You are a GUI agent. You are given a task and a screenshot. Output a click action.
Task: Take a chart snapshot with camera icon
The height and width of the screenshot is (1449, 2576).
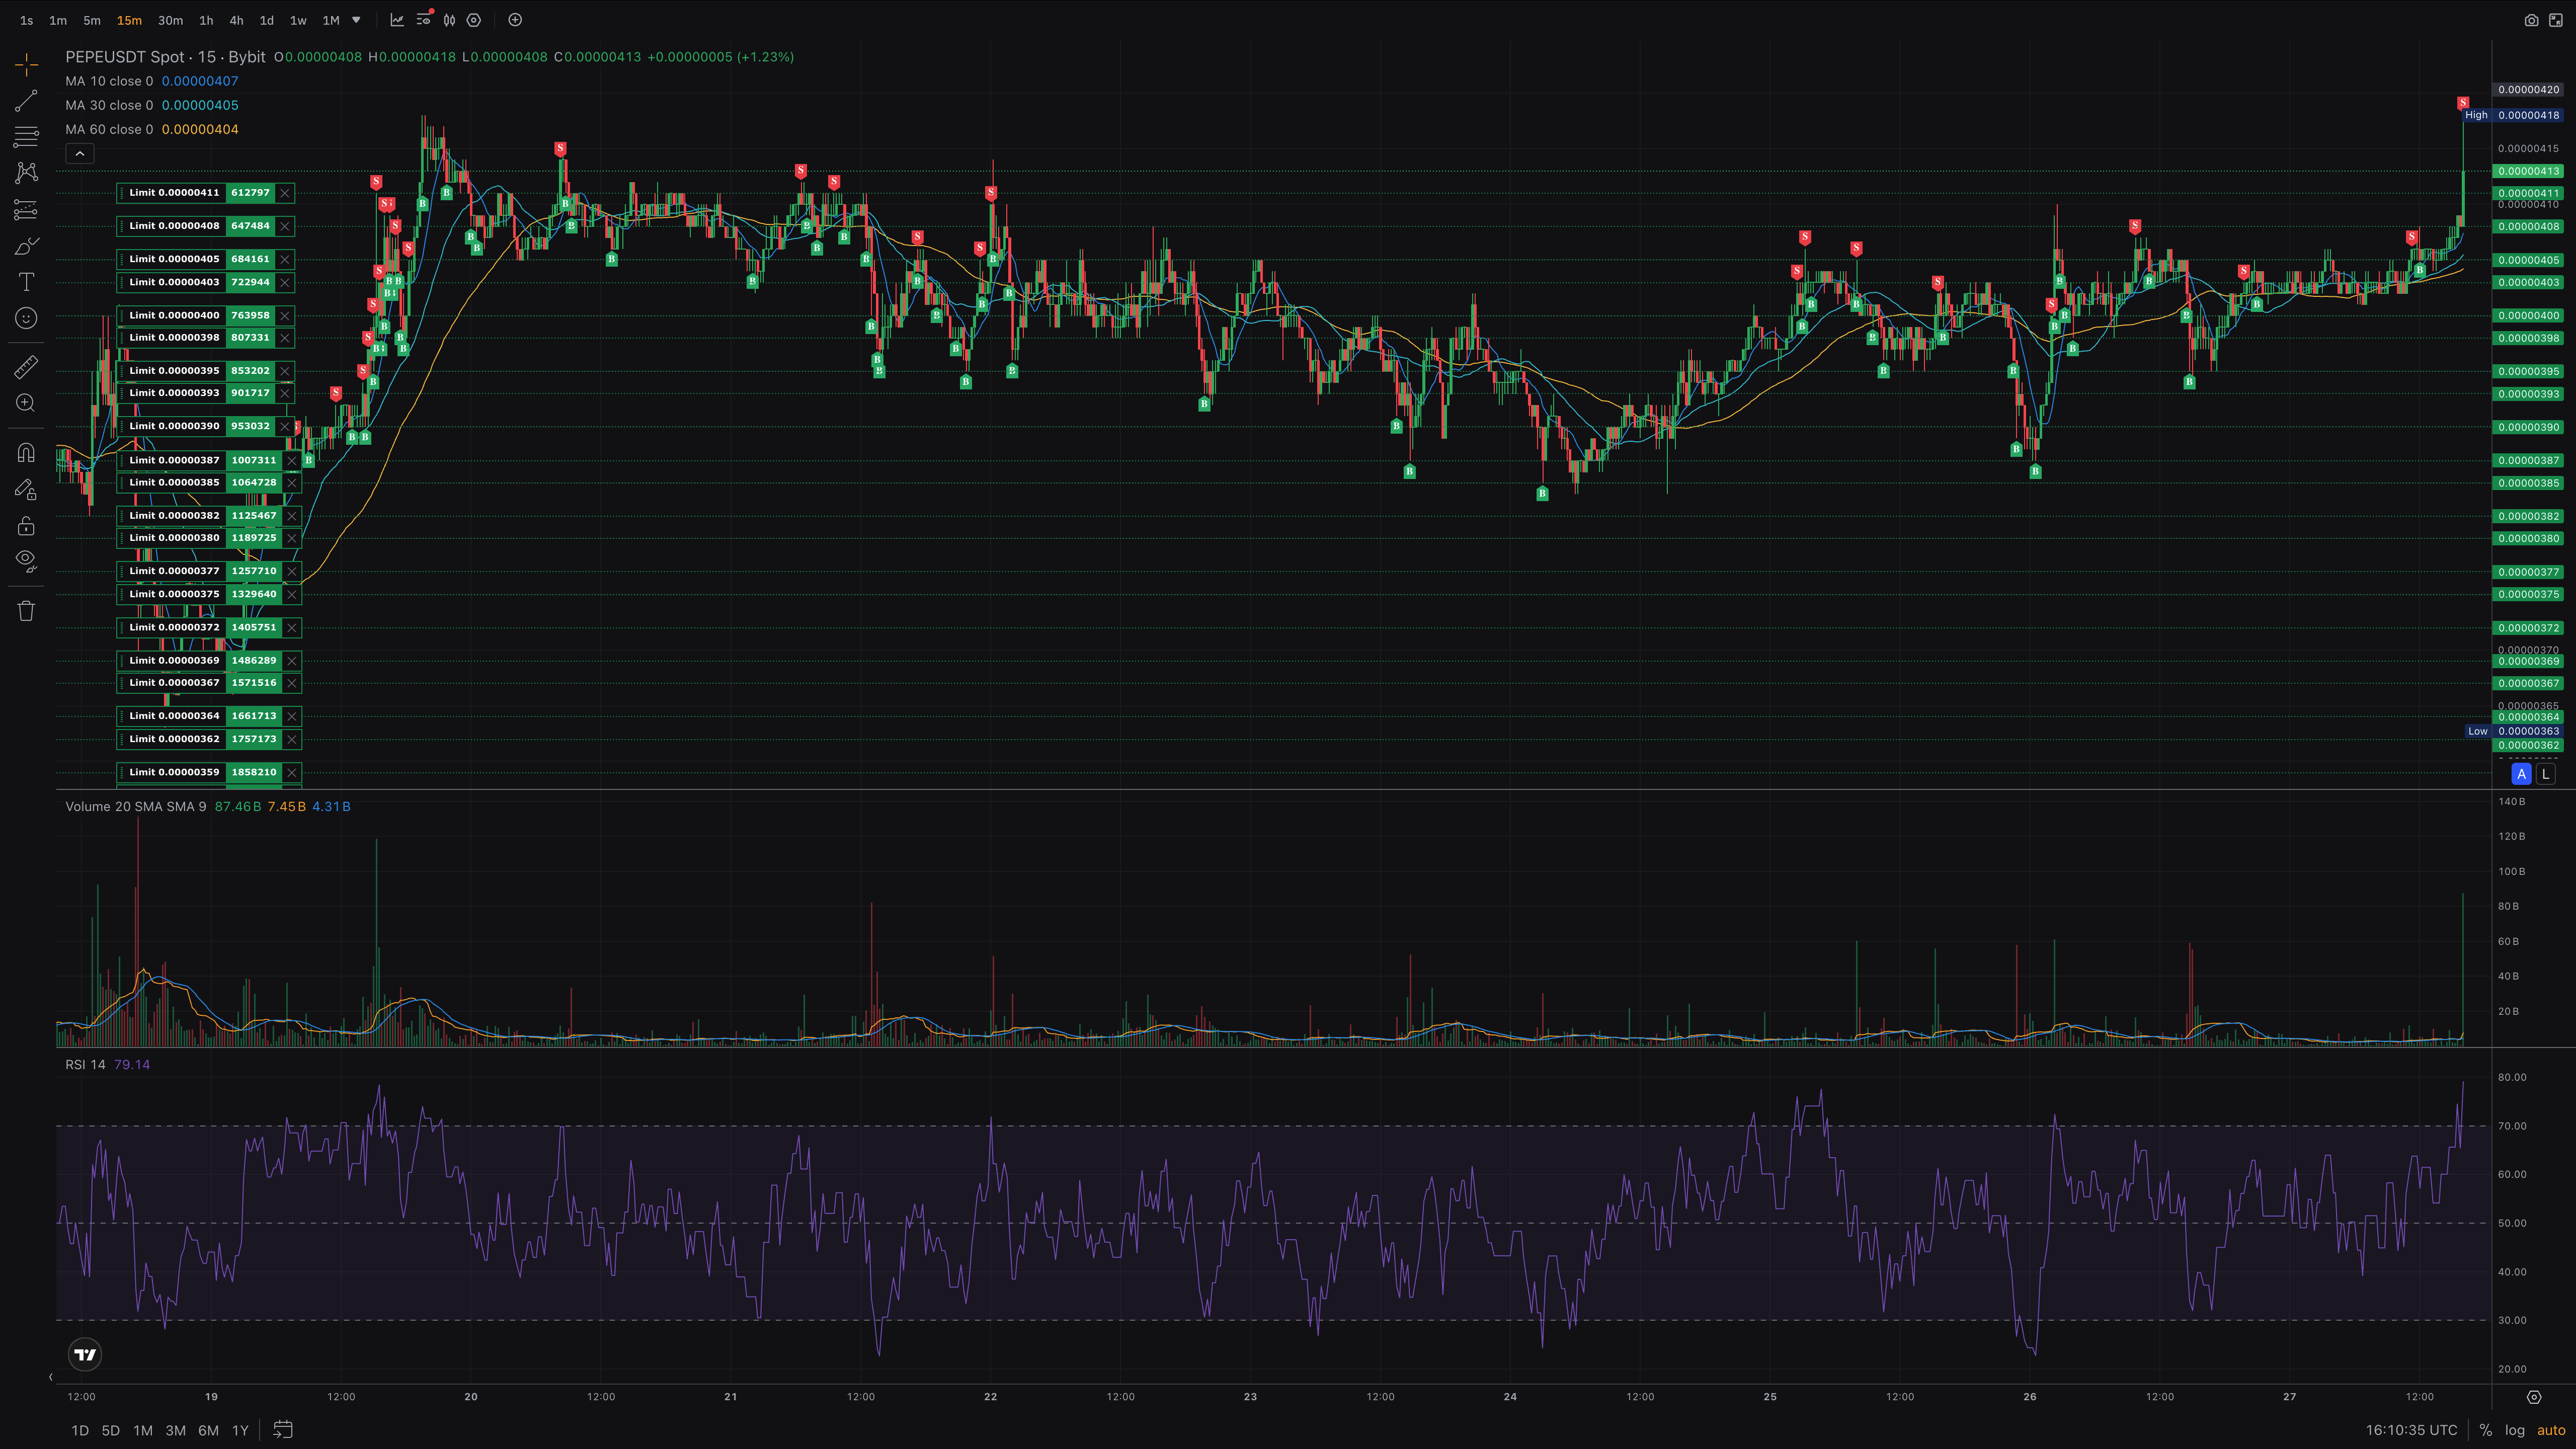point(2531,20)
